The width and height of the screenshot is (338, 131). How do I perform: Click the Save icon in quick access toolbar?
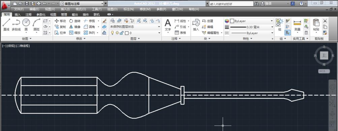tap(27, 3)
